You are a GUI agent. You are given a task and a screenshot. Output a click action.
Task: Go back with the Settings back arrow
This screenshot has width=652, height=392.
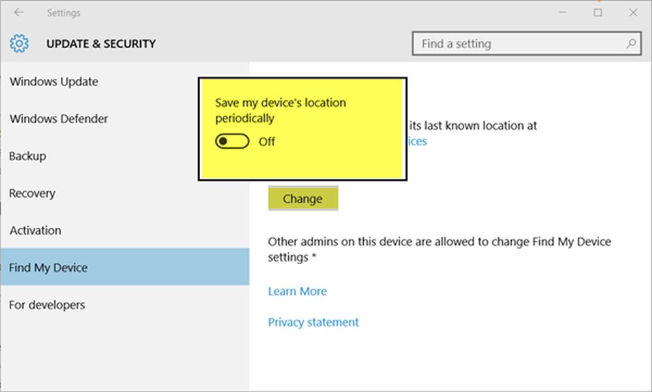coord(19,12)
